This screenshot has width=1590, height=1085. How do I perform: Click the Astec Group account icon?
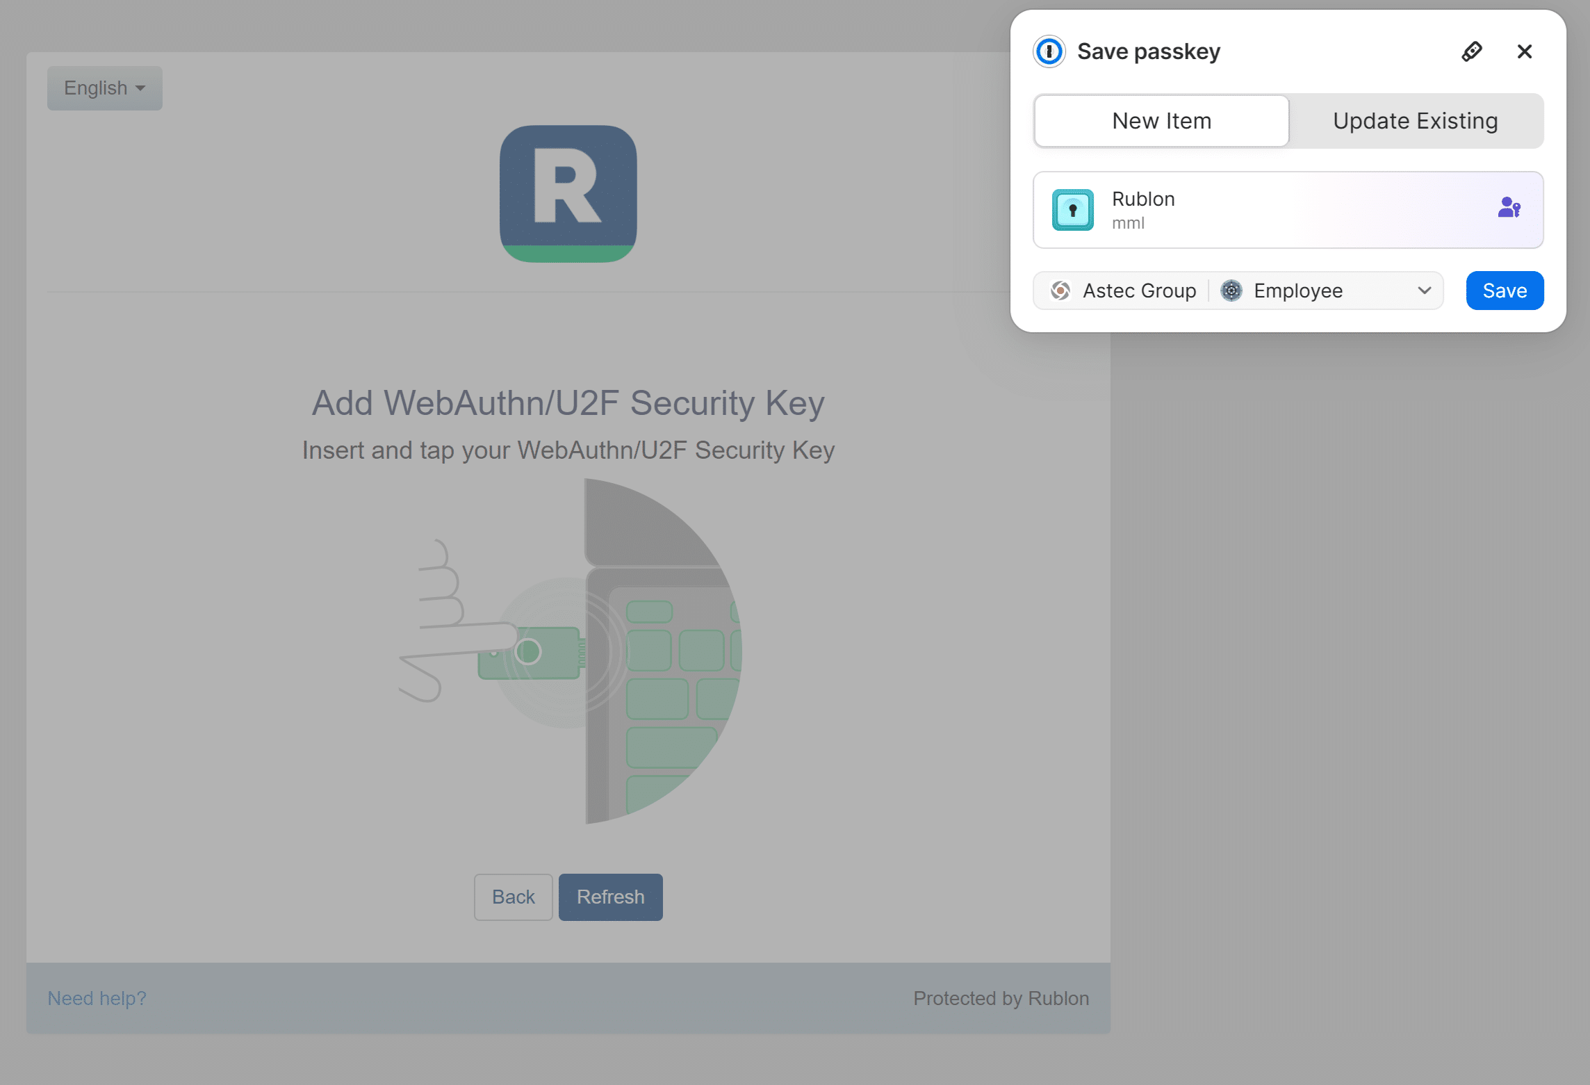(1060, 291)
